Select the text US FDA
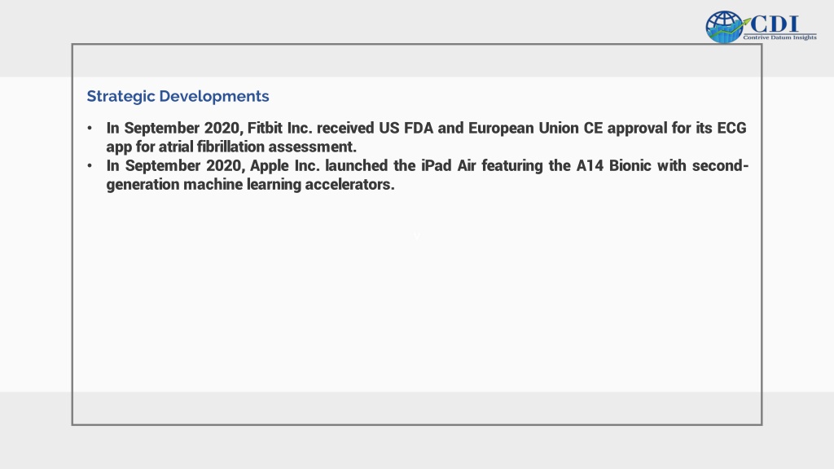834x469 pixels. (x=406, y=128)
